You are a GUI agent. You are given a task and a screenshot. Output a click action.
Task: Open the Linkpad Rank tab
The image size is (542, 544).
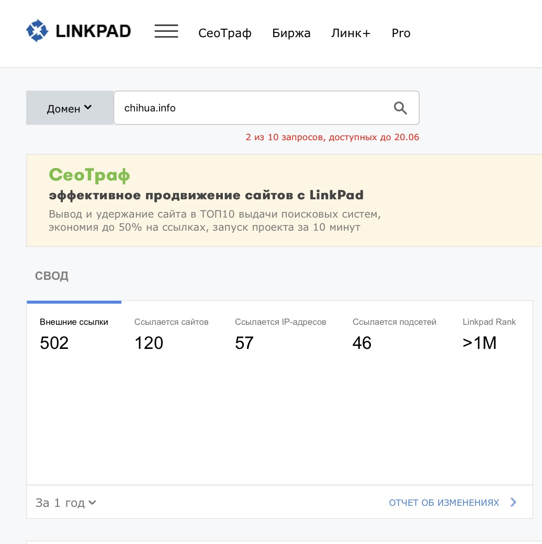coord(489,333)
